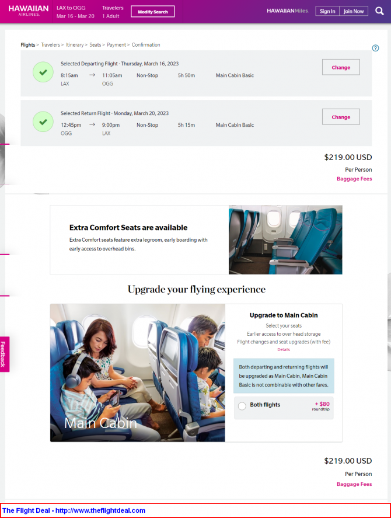Go to Travelers breadcrumb step
The image size is (391, 518).
pyautogui.click(x=50, y=45)
